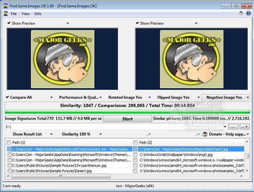
Task: Toggle left Show Preview option
Action: (21, 23)
